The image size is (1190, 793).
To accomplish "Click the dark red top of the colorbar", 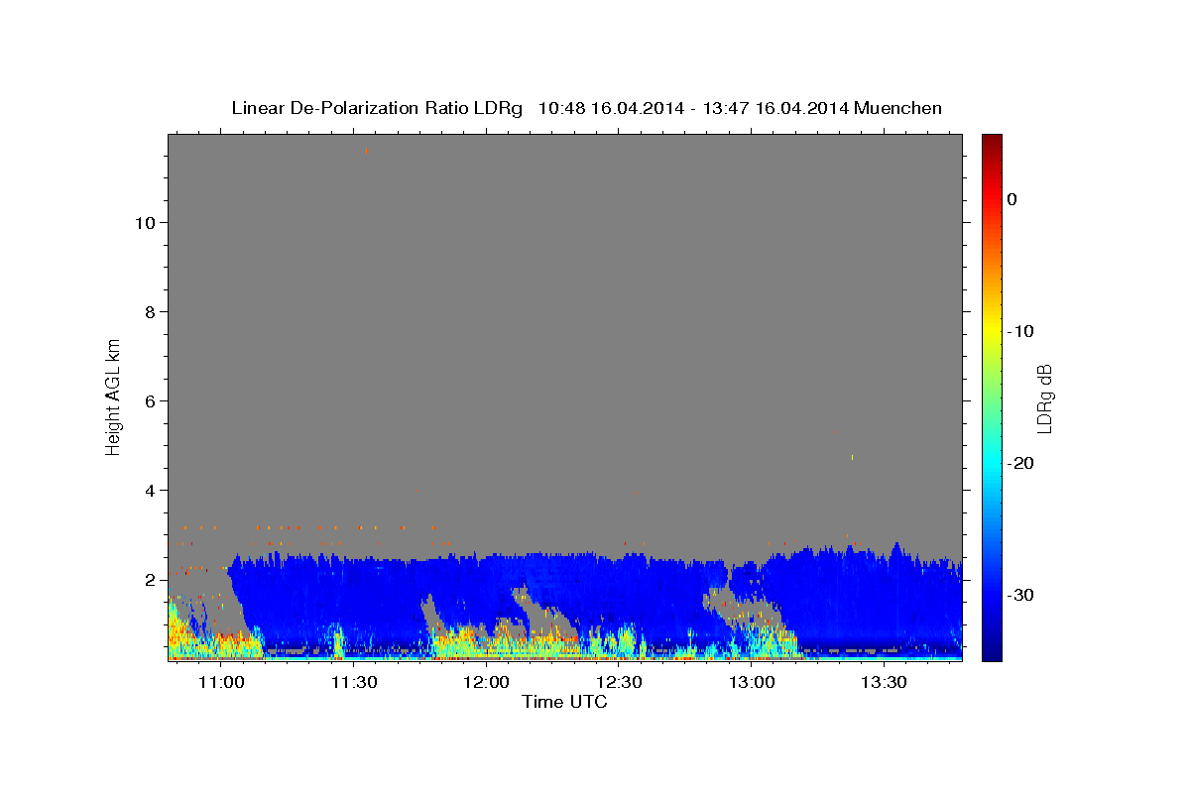I will (992, 141).
